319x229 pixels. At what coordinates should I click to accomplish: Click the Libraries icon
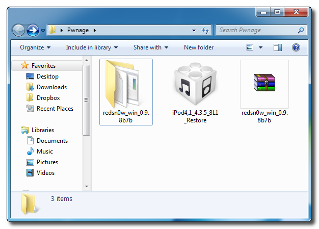click(x=25, y=130)
